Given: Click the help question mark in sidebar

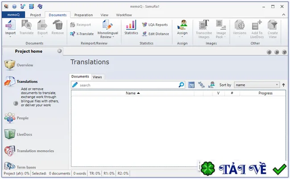Looking at the screenshot, I should click(x=16, y=103).
